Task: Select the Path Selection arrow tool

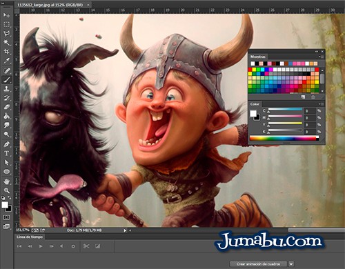Action: click(x=6, y=163)
